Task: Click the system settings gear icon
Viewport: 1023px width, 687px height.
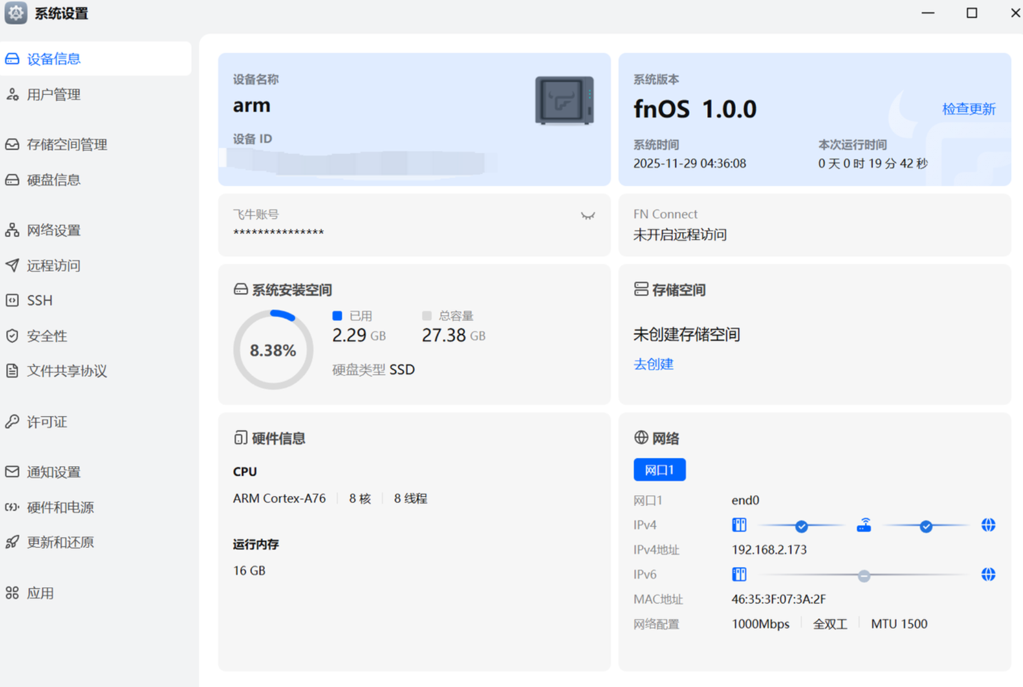Action: coord(16,13)
